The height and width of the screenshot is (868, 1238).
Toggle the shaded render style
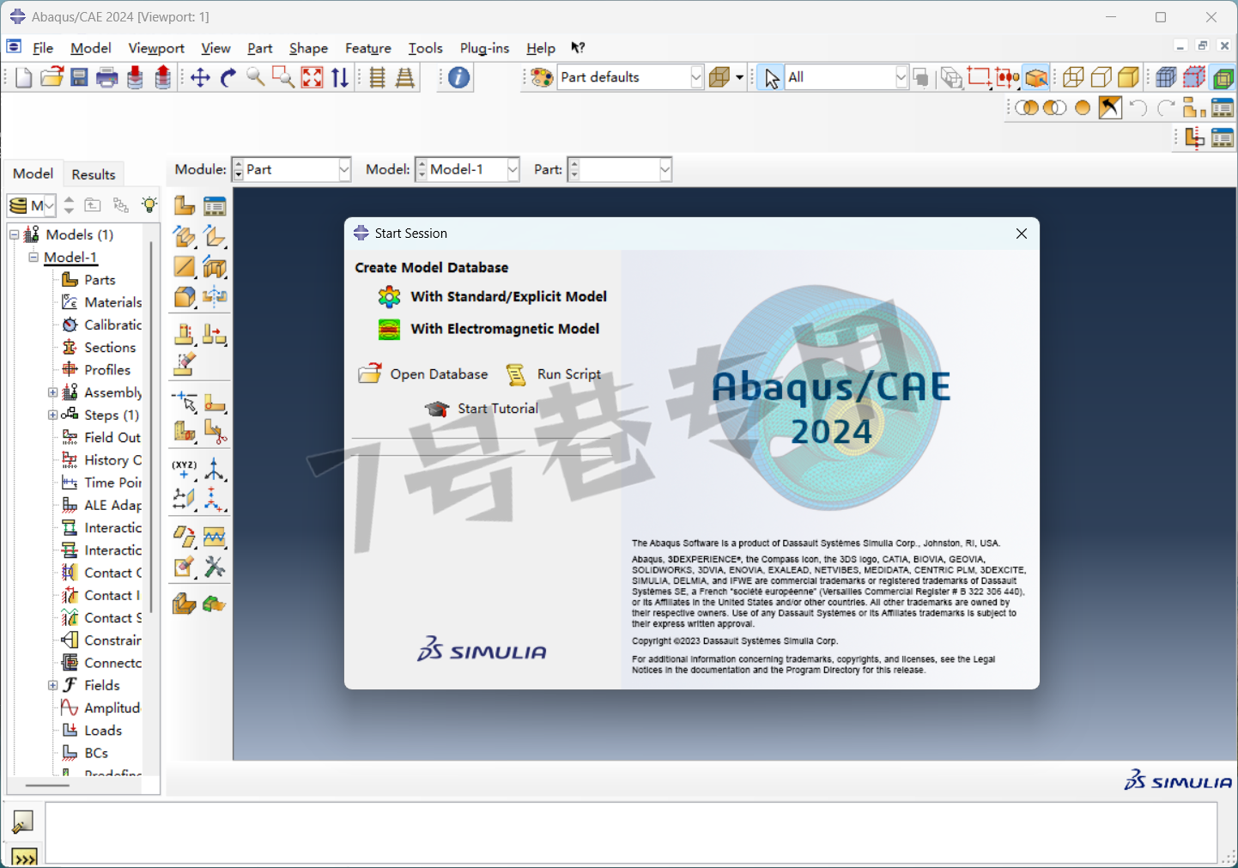point(1128,77)
